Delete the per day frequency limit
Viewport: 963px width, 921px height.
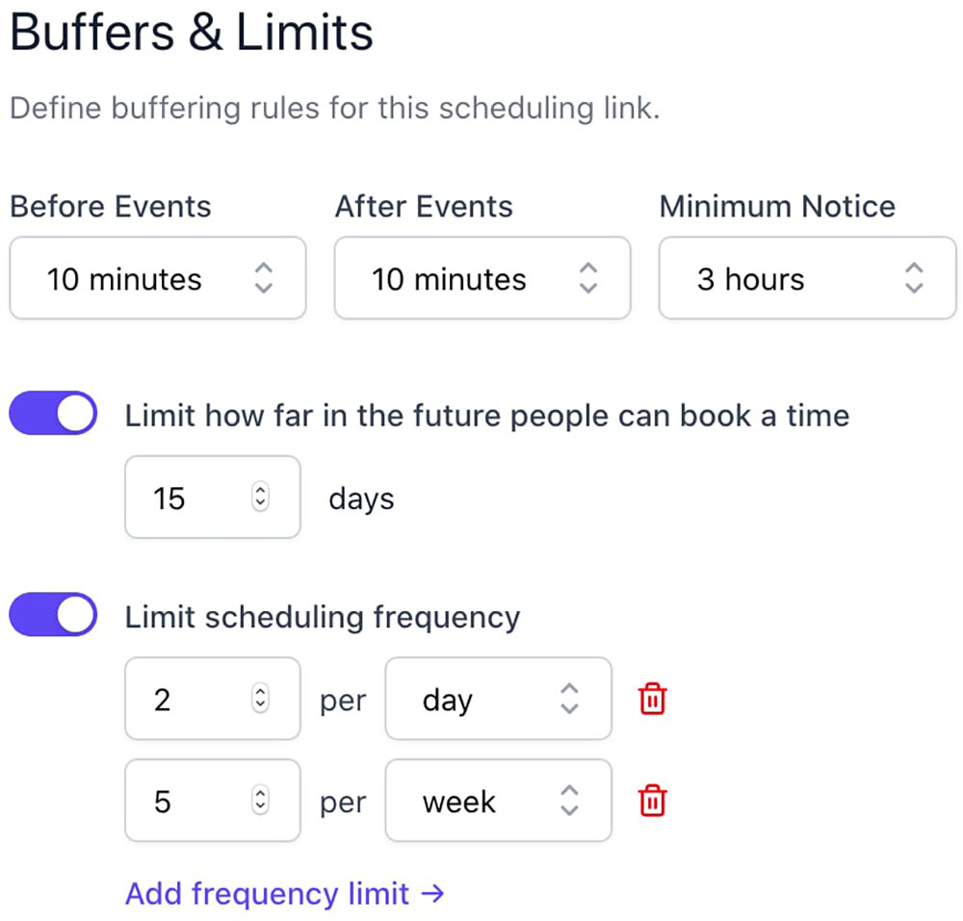[653, 700]
